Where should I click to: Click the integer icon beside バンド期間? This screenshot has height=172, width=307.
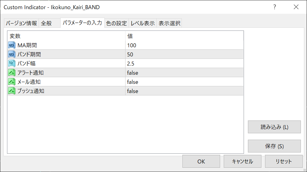coord(12,54)
